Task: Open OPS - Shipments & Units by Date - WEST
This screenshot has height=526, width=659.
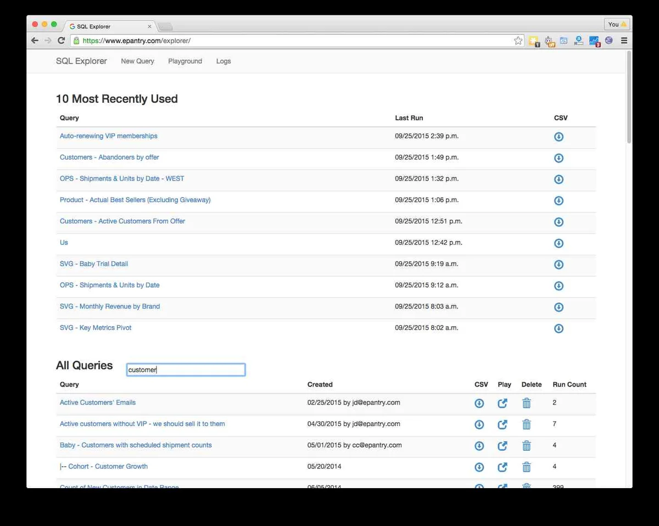Action: pos(122,178)
